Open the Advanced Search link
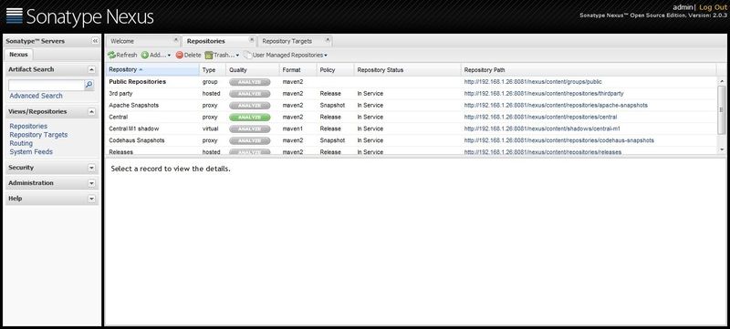This screenshot has width=730, height=329. [x=36, y=96]
